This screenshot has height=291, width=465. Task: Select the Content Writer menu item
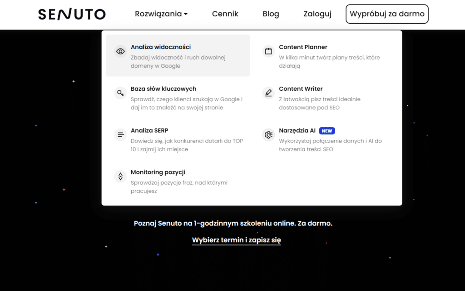tap(301, 89)
